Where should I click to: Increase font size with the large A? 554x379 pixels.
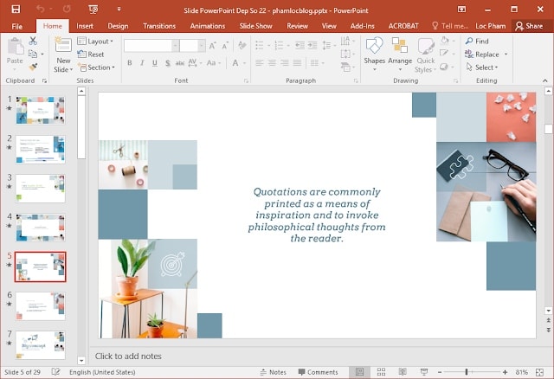pos(213,46)
